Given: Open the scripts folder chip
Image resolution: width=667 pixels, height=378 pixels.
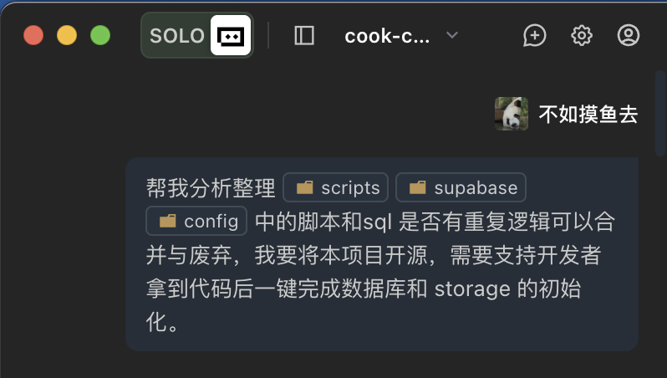Looking at the screenshot, I should (337, 187).
